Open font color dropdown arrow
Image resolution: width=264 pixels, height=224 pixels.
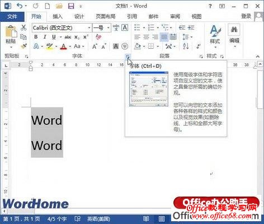click(x=70, y=46)
